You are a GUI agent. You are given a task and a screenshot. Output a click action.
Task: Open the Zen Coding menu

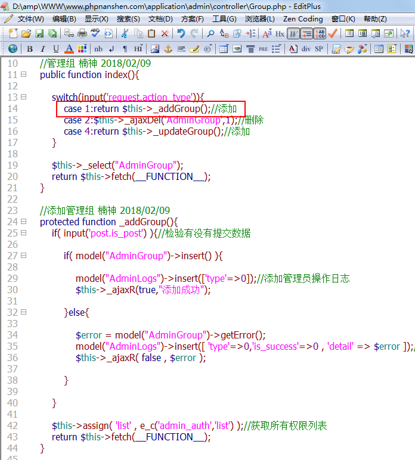(x=303, y=19)
